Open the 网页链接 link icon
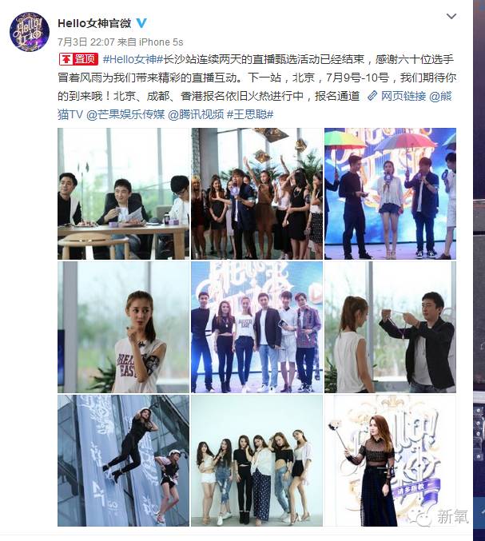This screenshot has width=485, height=541. coord(372,96)
